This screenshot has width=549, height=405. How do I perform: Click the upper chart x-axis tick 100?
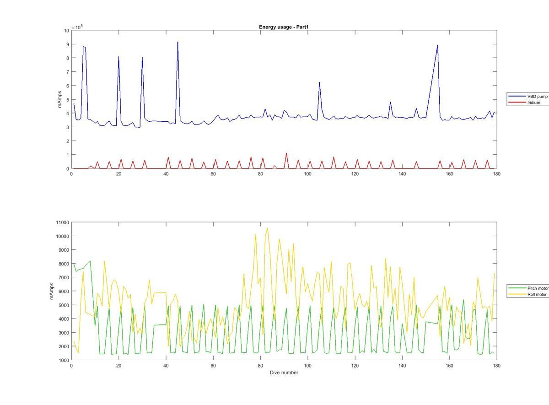click(x=307, y=174)
